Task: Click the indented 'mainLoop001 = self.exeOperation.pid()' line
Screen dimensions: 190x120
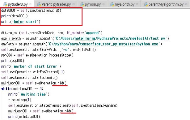Action: tap(41, 111)
